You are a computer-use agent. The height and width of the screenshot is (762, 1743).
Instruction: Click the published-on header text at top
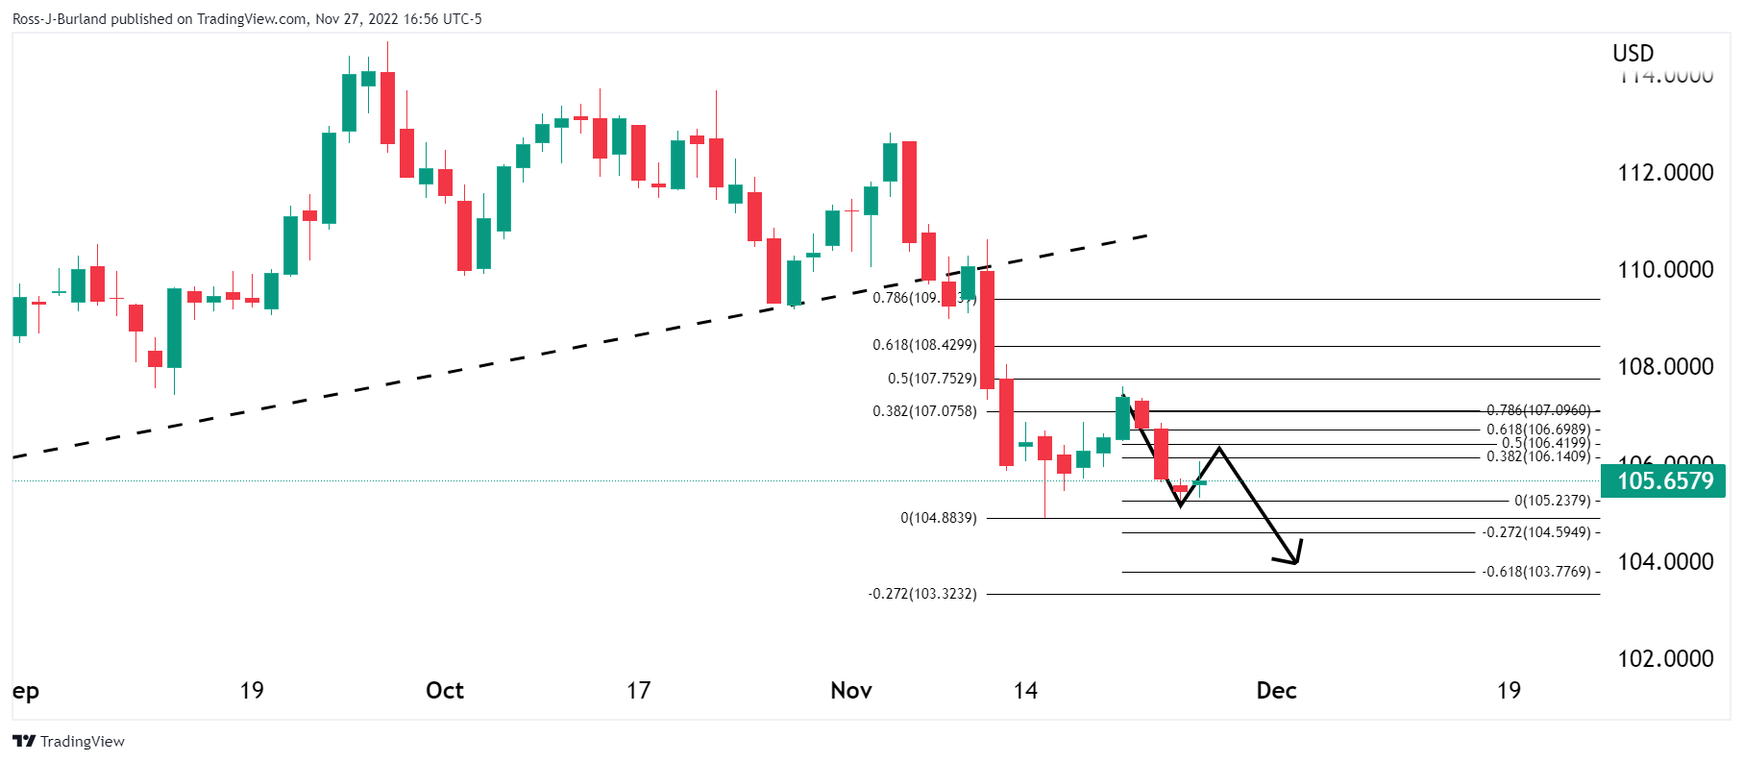(247, 18)
